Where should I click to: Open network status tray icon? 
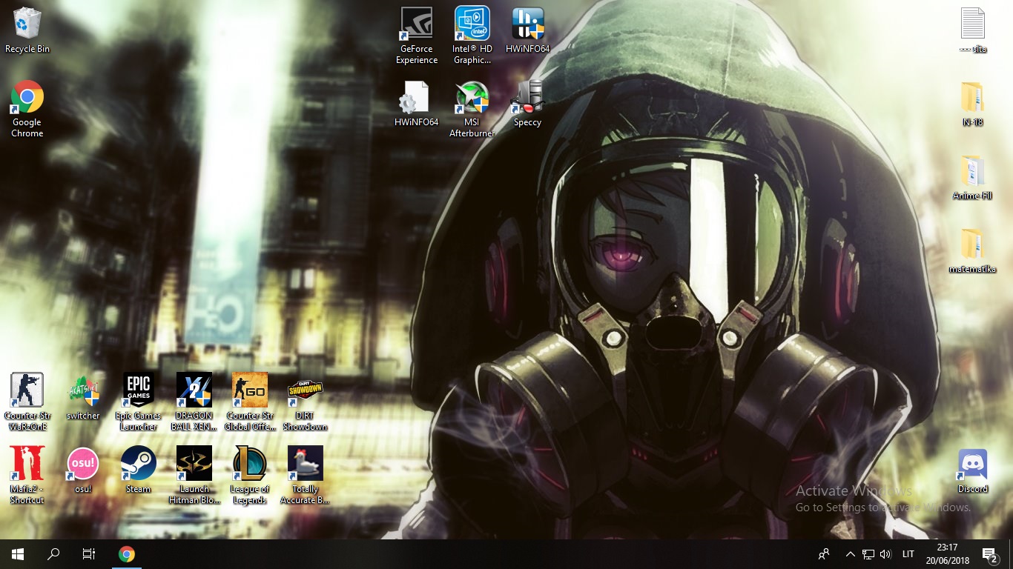click(x=868, y=554)
